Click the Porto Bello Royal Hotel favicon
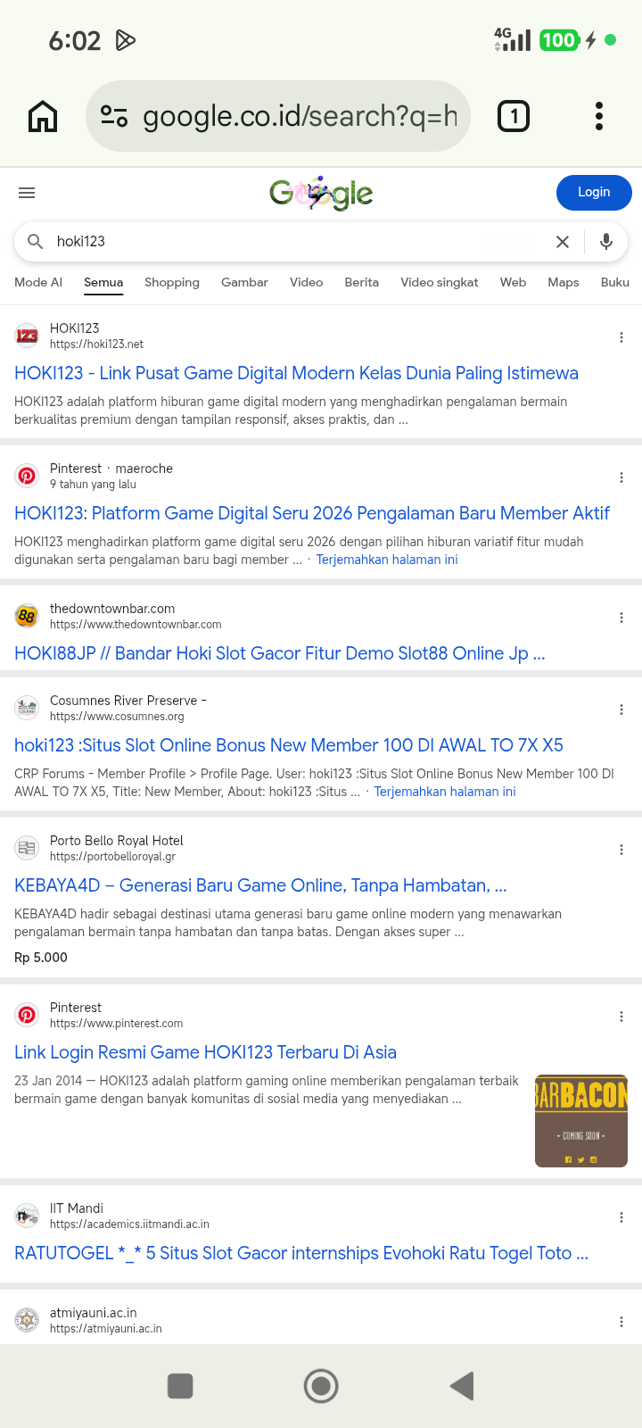Screen dimensions: 642x1428 [x=27, y=848]
